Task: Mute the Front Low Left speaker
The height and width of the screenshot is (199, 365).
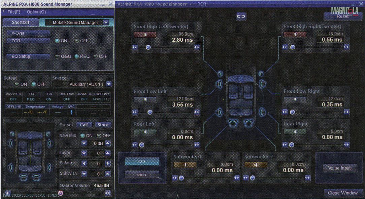Action: (x=145, y=99)
